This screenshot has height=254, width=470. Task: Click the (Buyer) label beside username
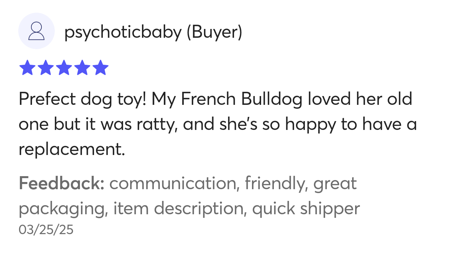point(214,32)
